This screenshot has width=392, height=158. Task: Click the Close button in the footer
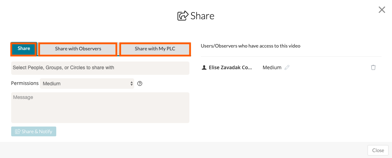(x=378, y=150)
